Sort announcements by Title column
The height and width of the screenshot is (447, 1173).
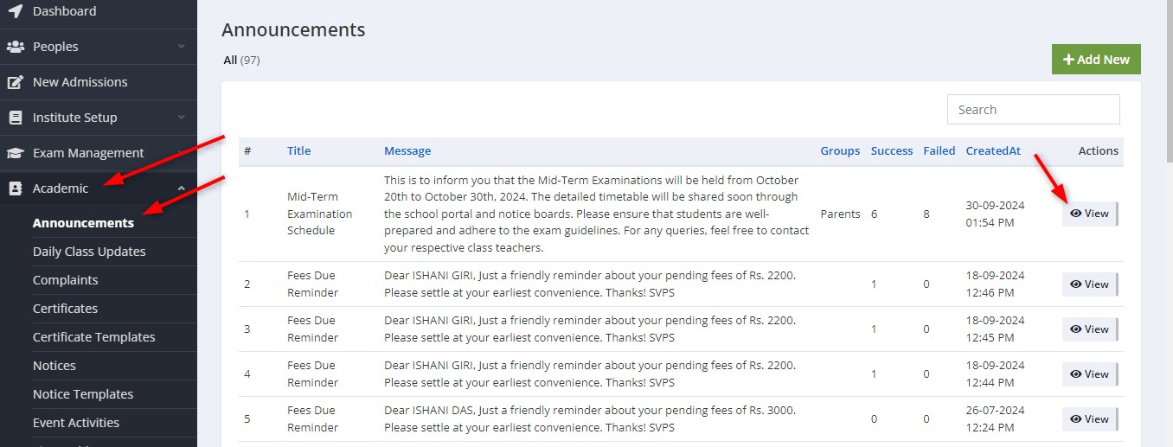coord(298,150)
